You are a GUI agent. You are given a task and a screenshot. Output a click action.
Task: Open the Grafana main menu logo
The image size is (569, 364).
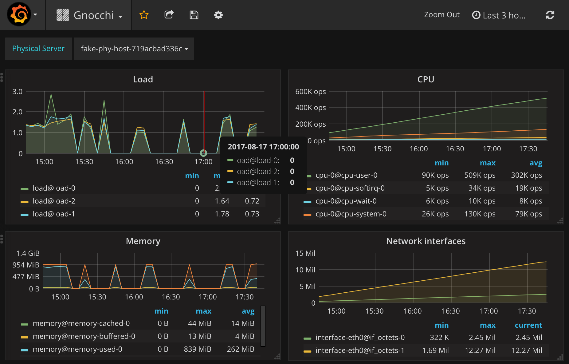pos(19,14)
